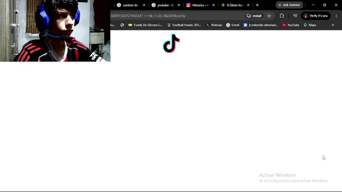Open the "[contenido eliminad..." bookmark
The width and height of the screenshot is (342, 192).
pos(261,25)
